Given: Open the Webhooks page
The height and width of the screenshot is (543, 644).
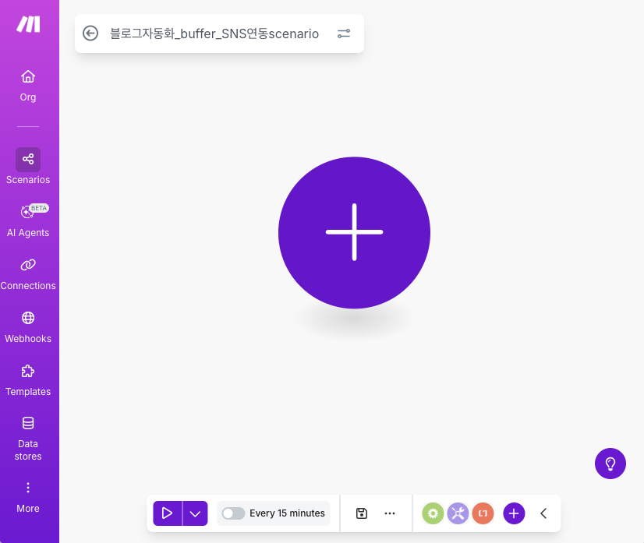Looking at the screenshot, I should [x=28, y=326].
